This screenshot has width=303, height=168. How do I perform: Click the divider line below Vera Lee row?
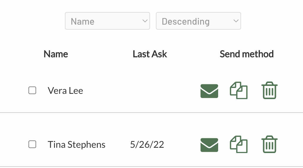pos(151,113)
